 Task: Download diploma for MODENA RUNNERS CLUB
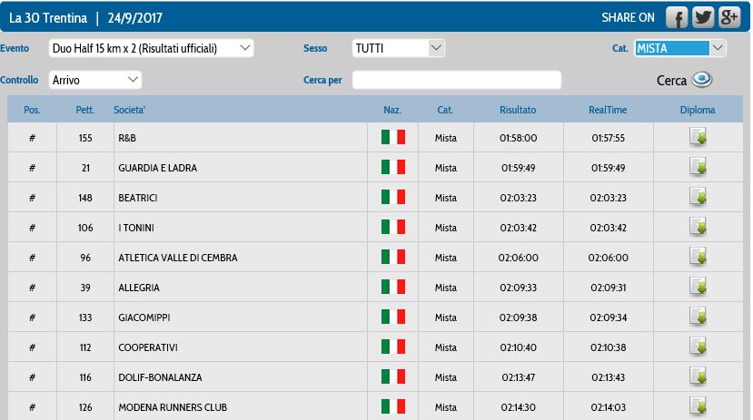click(x=698, y=406)
